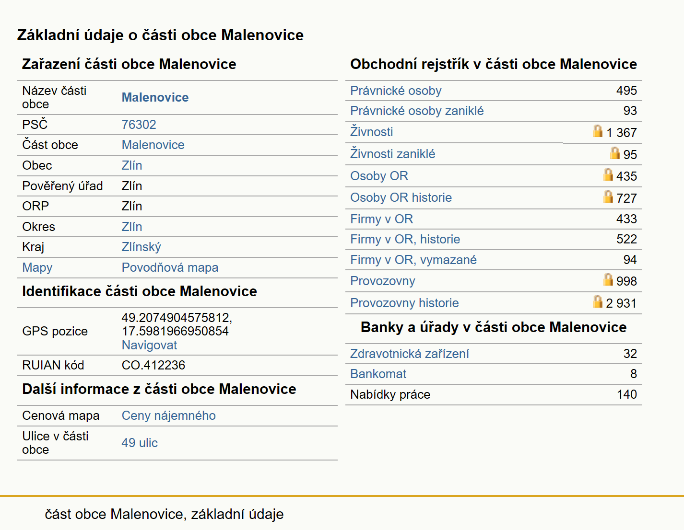View Zdravotnická zařízení list
The image size is (684, 530).
[410, 354]
